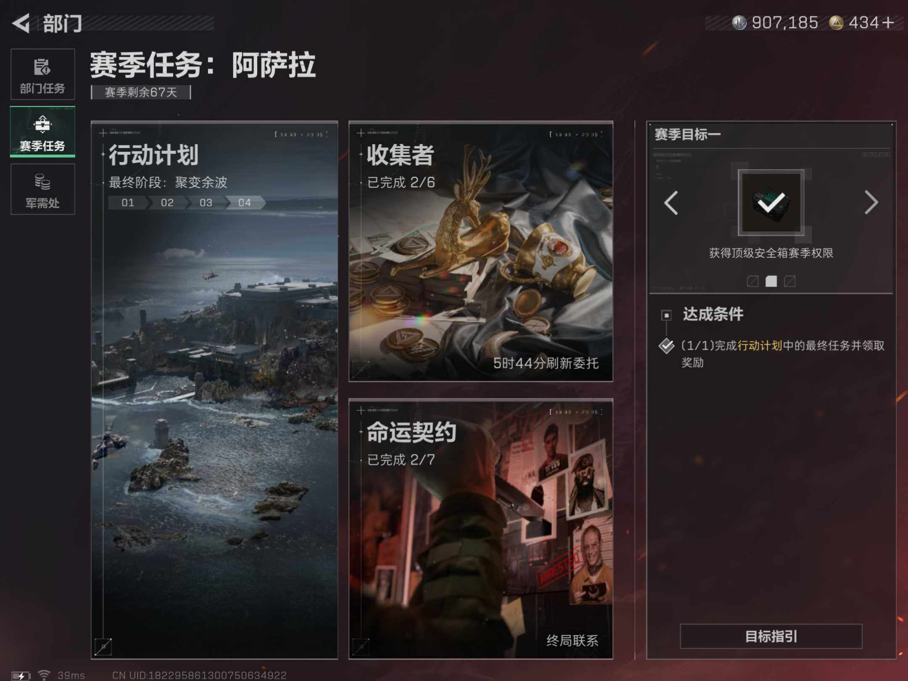
Task: Open the 命运契约 mission card
Action: click(x=480, y=529)
